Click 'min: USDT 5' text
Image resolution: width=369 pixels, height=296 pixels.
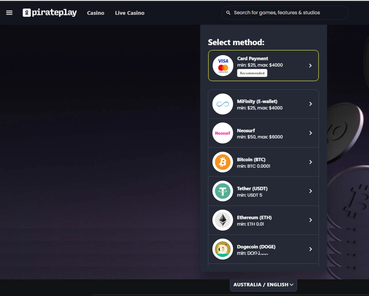[x=249, y=195]
